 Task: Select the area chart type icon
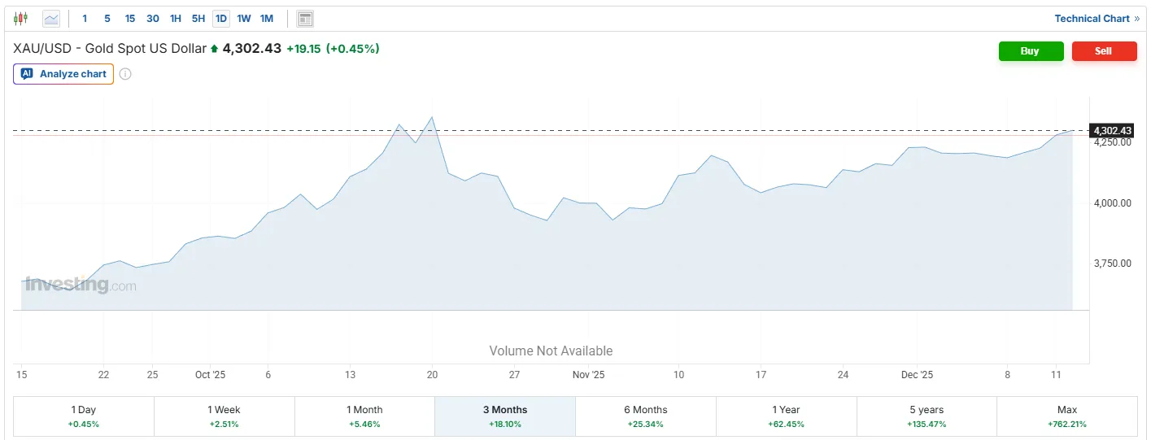pos(51,18)
